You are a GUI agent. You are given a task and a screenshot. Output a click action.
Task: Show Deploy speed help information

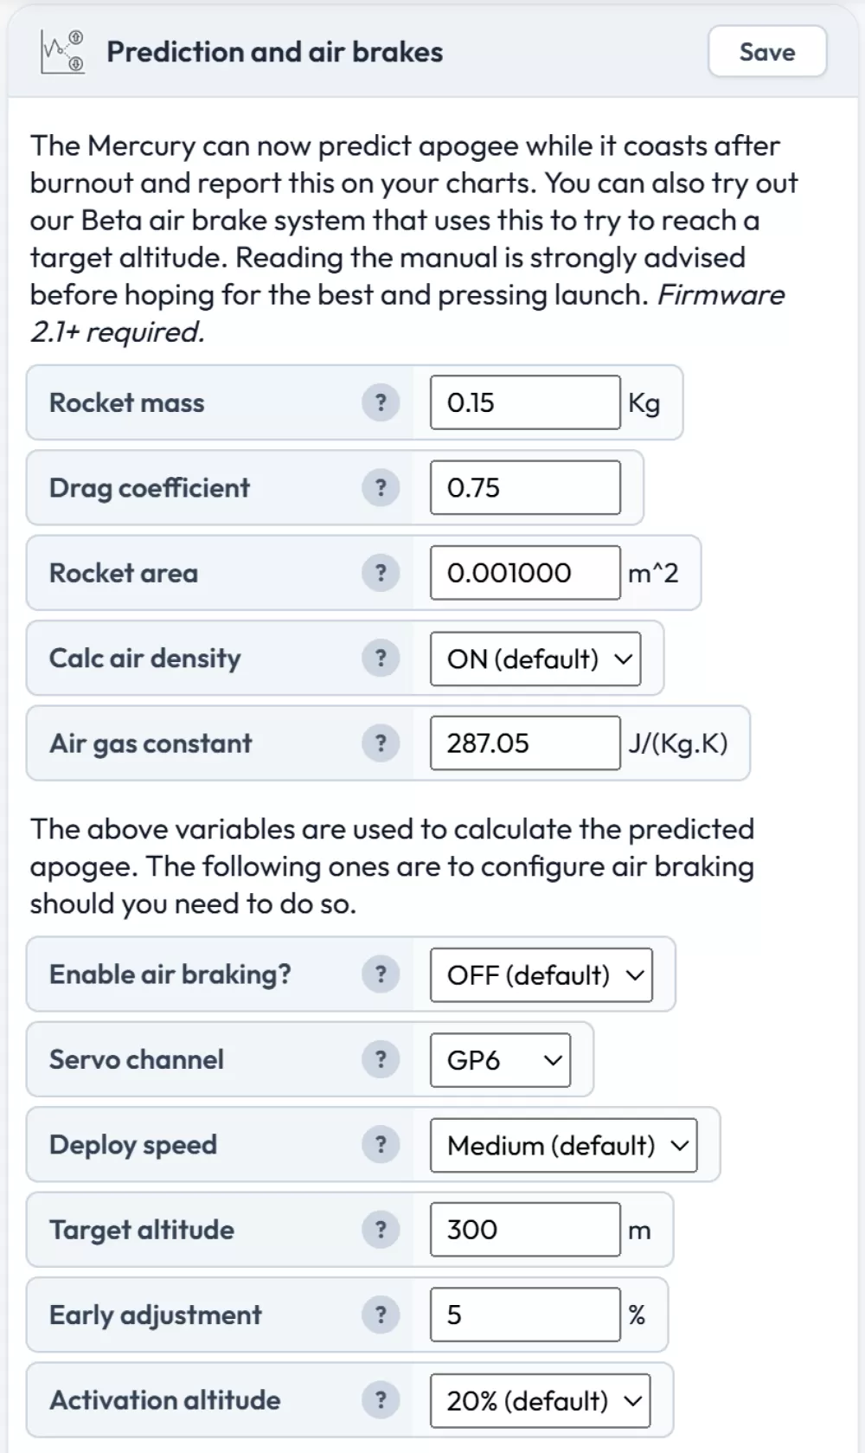[x=381, y=1145]
